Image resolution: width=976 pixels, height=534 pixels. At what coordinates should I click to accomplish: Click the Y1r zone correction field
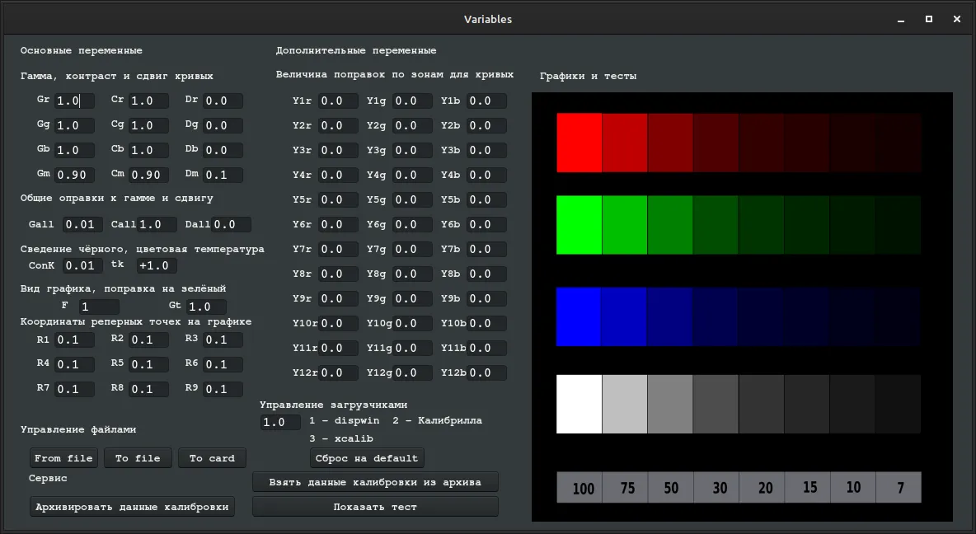(x=339, y=101)
